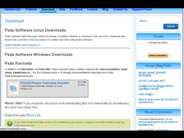Go to the Support Forum
Image resolution: width=184 pixels, height=138 pixels.
[x=142, y=10]
